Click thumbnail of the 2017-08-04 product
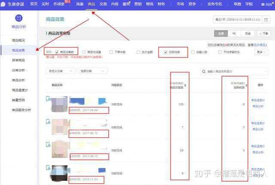The height and width of the screenshot is (185, 275). pos(59,104)
